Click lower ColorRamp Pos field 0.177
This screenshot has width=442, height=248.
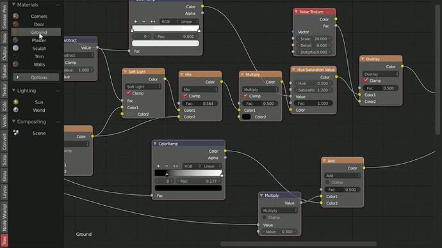click(x=199, y=181)
